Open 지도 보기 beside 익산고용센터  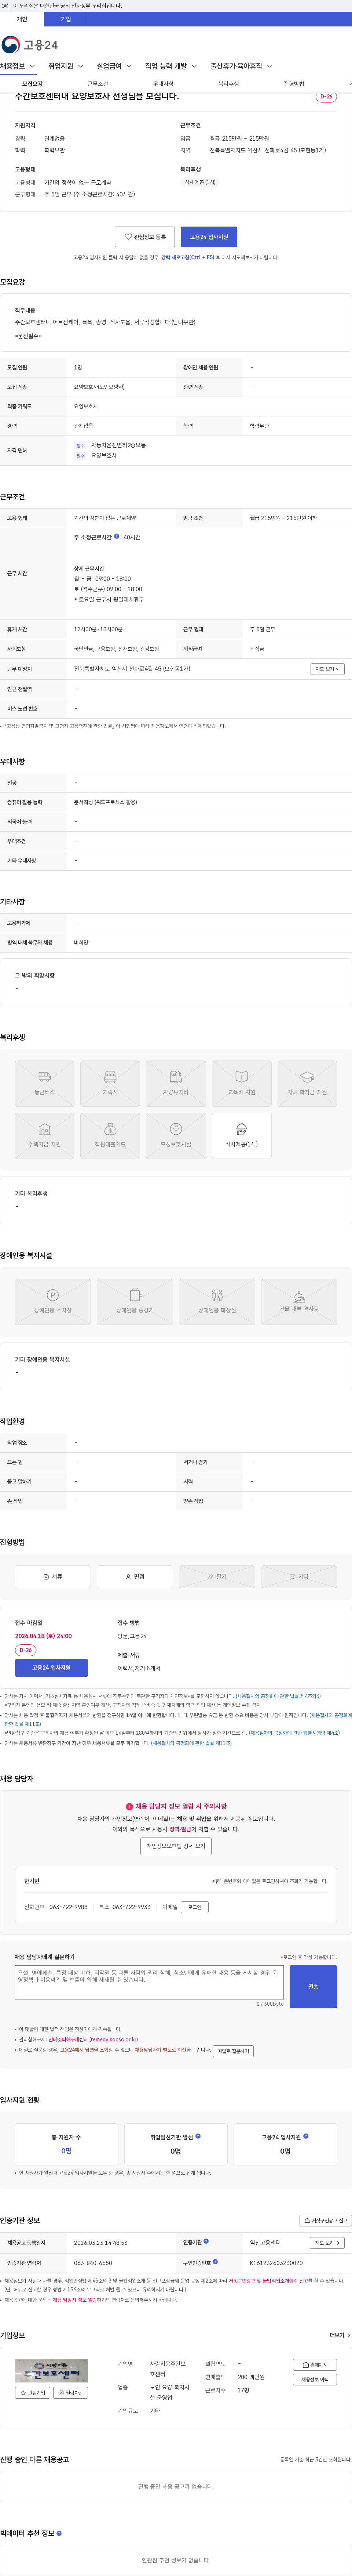[x=327, y=2243]
